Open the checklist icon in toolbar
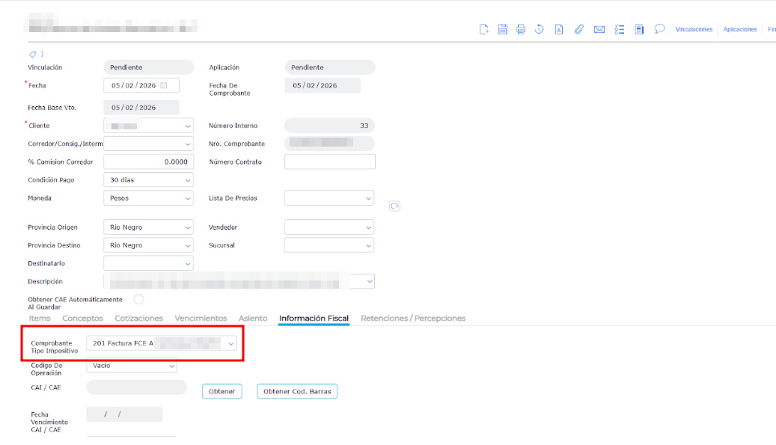The image size is (776, 445). click(620, 29)
